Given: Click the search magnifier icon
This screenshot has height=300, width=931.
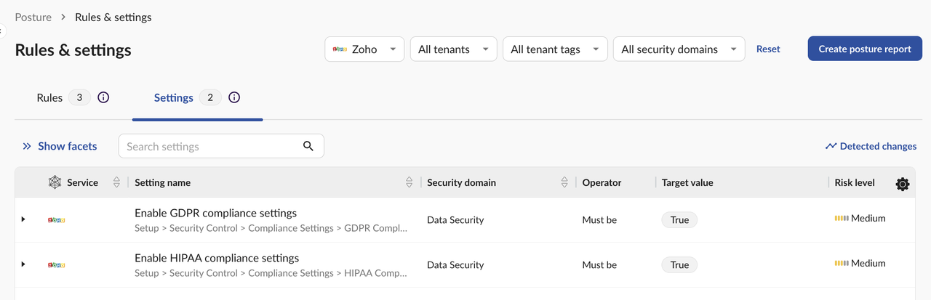Looking at the screenshot, I should tap(308, 146).
